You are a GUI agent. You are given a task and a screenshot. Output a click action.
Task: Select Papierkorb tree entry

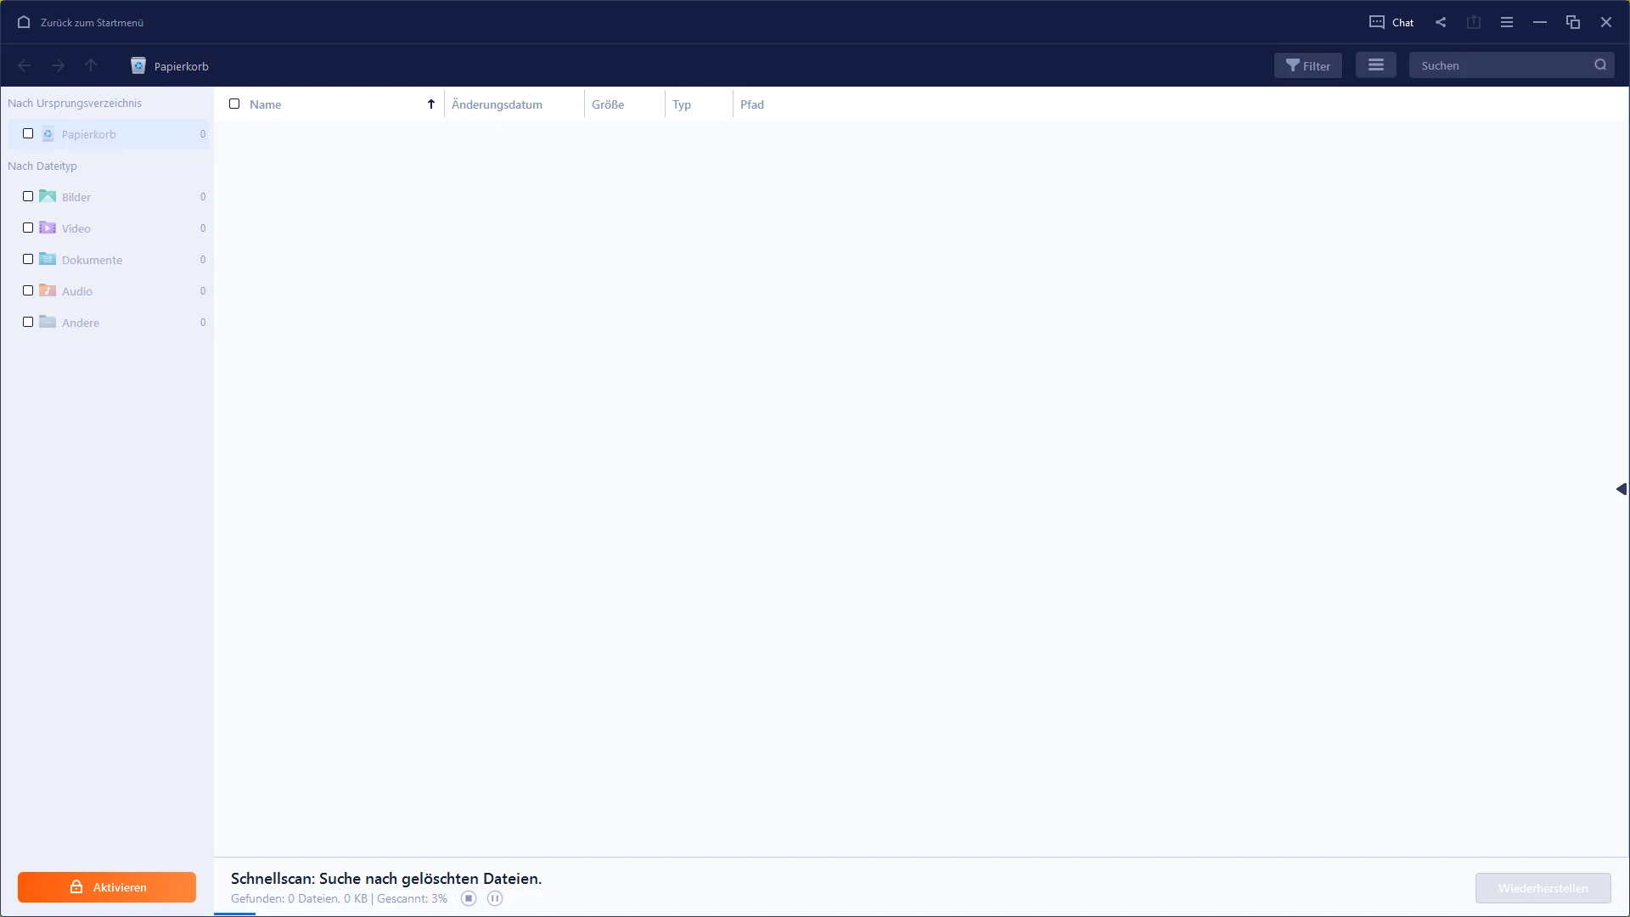pos(109,134)
